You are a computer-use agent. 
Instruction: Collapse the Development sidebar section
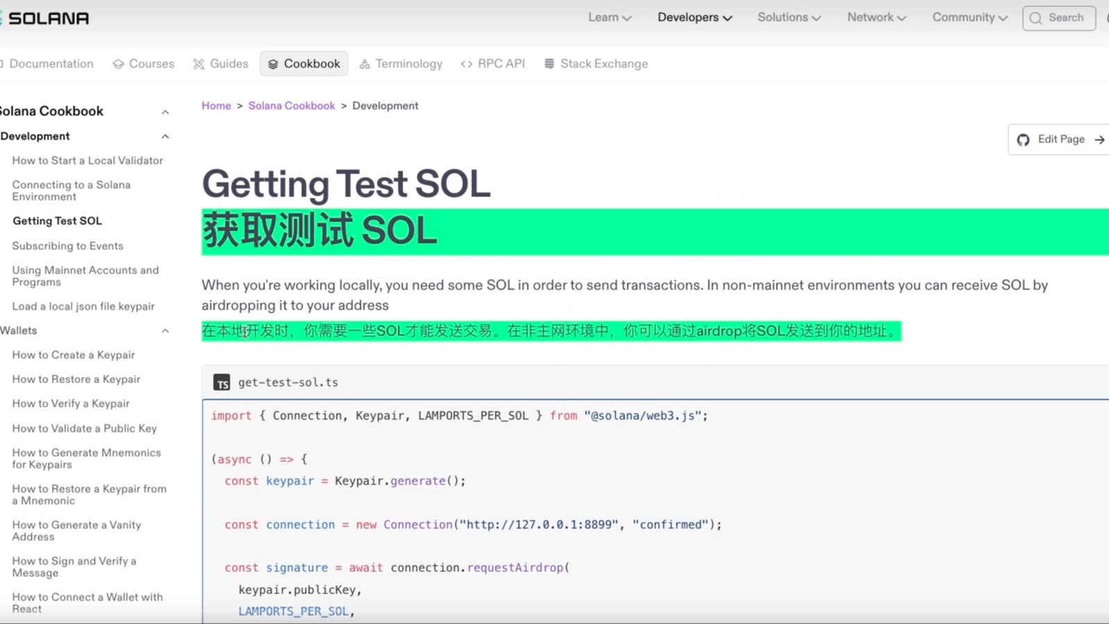click(x=165, y=137)
